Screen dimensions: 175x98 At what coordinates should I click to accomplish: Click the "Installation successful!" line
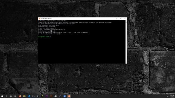click(x=47, y=31)
